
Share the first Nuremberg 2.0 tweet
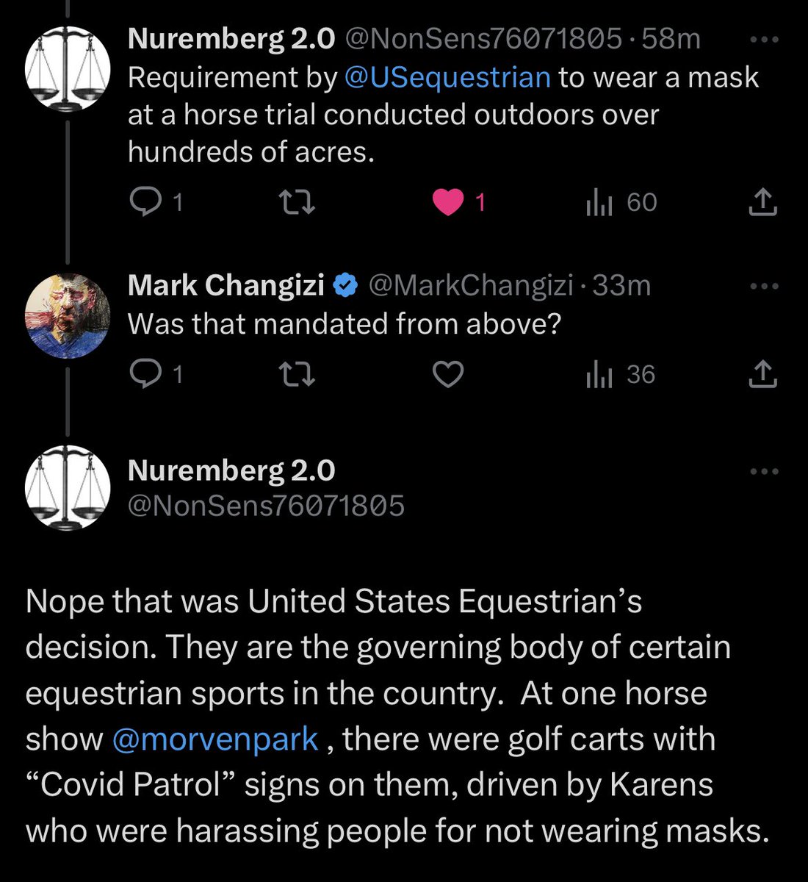coord(762,202)
